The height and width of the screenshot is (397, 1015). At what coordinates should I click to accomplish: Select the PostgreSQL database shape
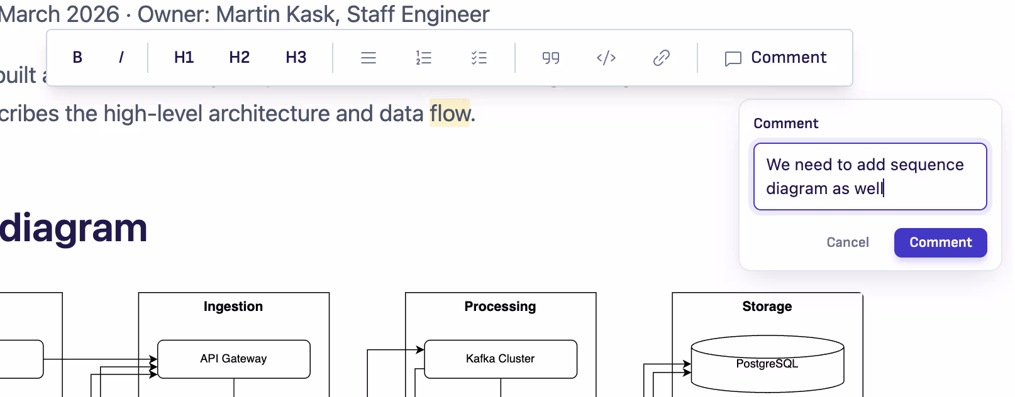click(767, 364)
